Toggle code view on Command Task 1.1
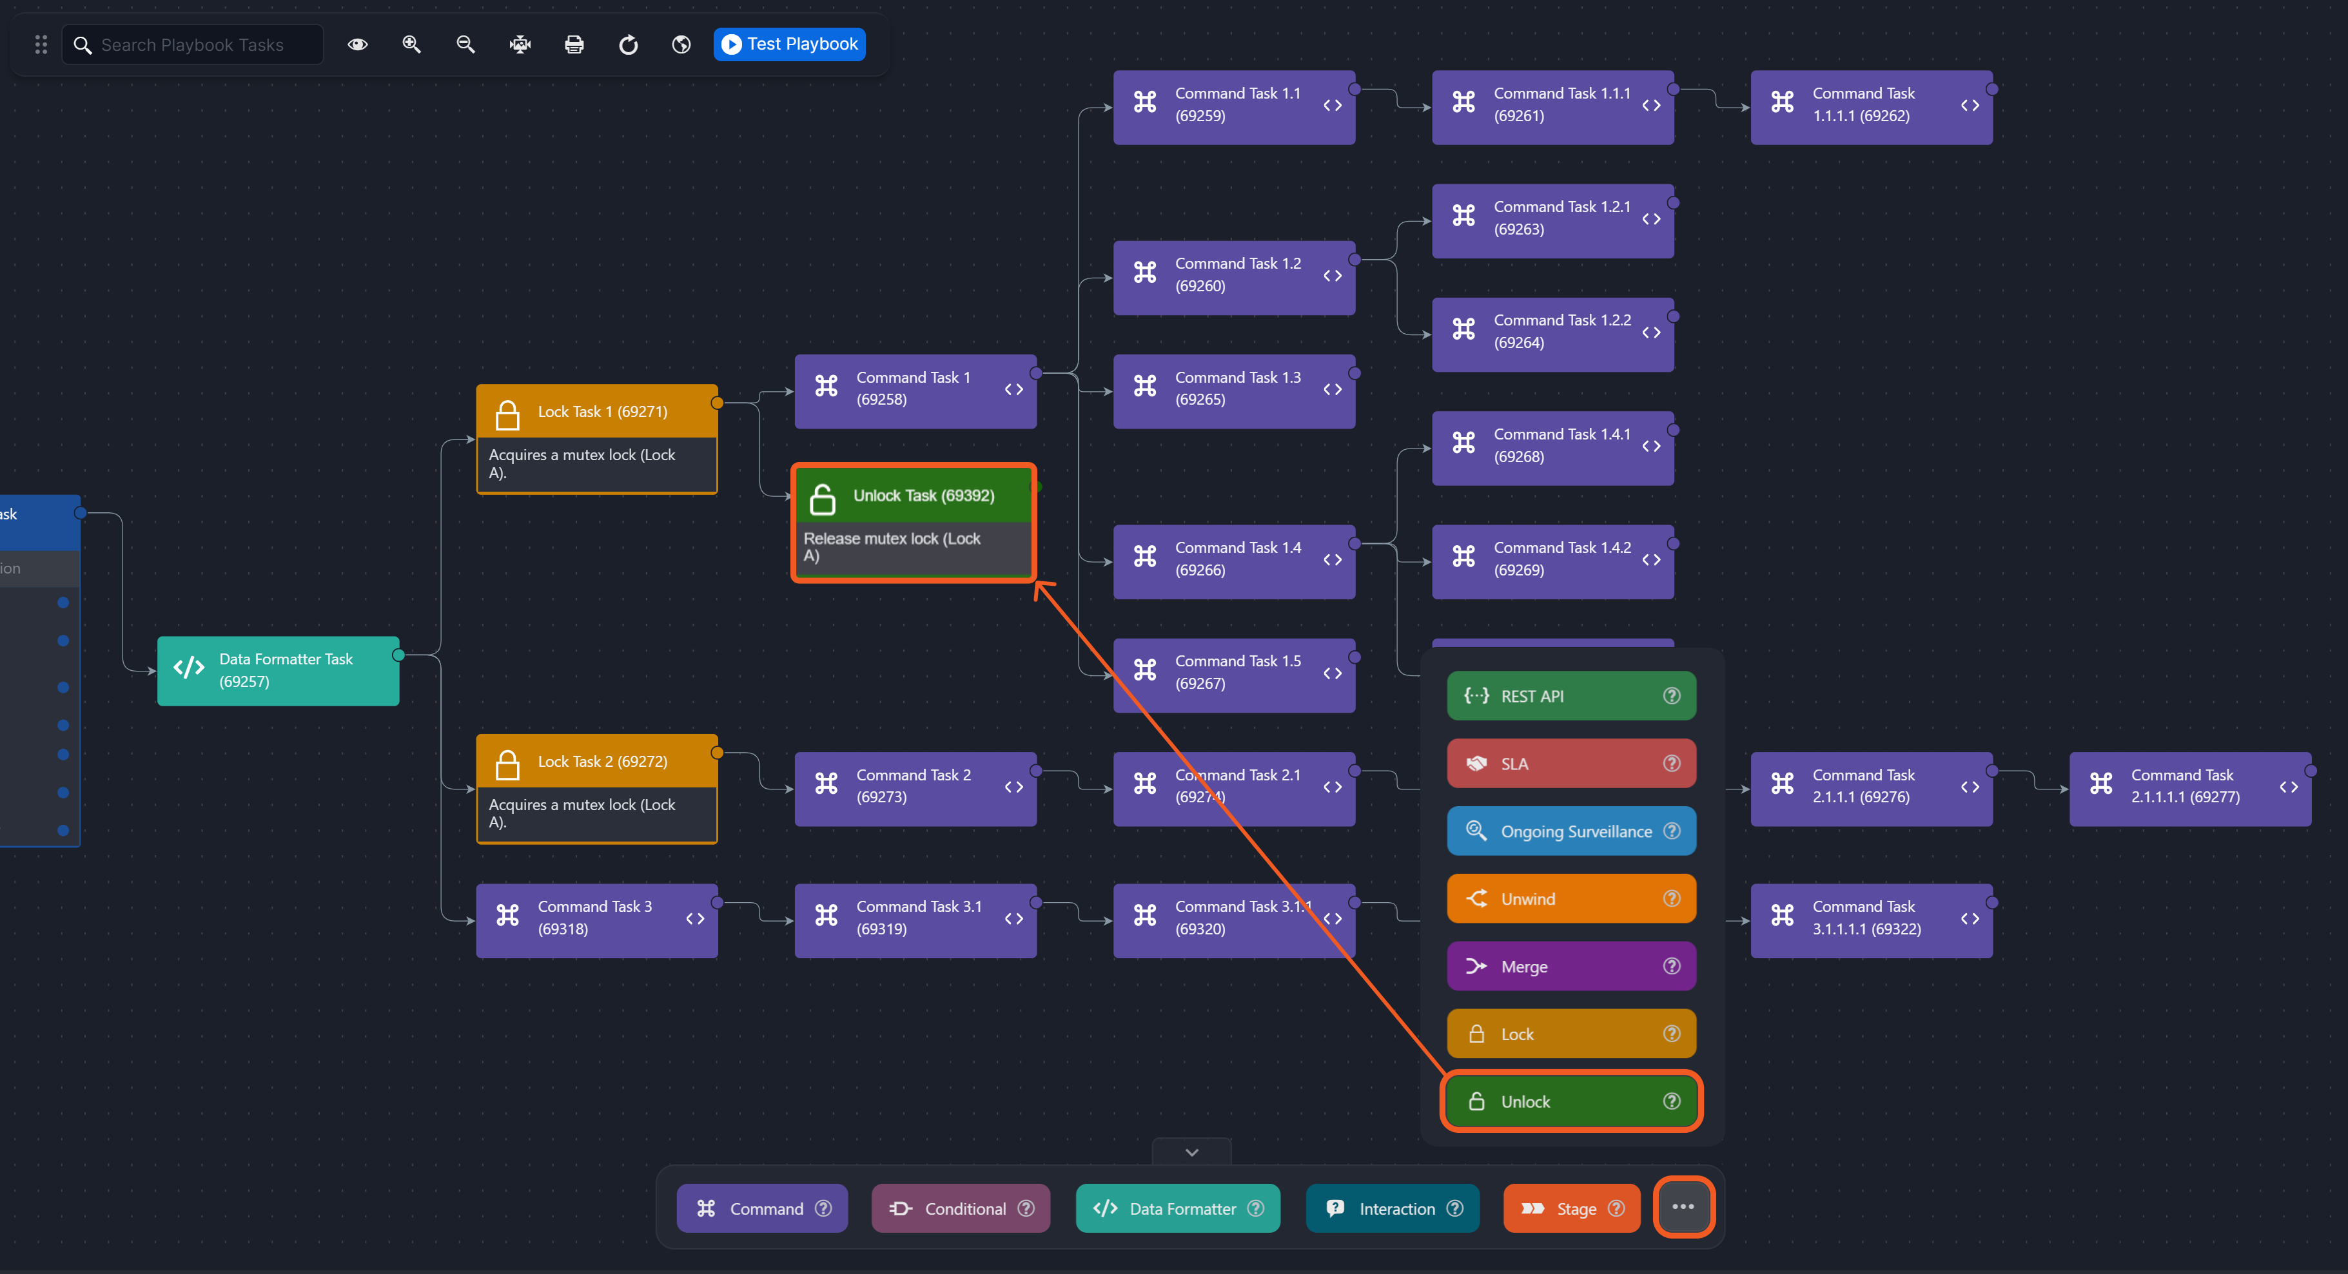This screenshot has width=2348, height=1274. pos(1332,106)
